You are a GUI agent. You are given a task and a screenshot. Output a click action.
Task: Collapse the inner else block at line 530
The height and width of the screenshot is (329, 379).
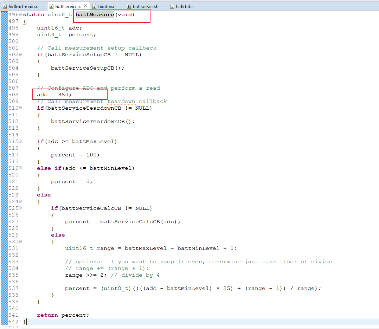[20, 241]
